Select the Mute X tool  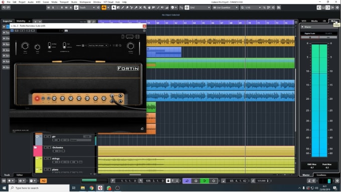140,8
